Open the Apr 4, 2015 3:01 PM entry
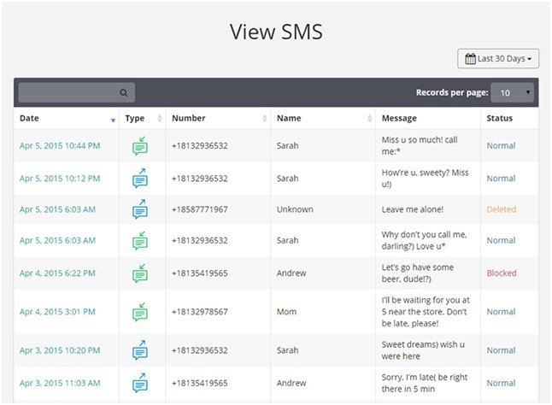Viewport: 552px width, 405px height. click(x=57, y=312)
